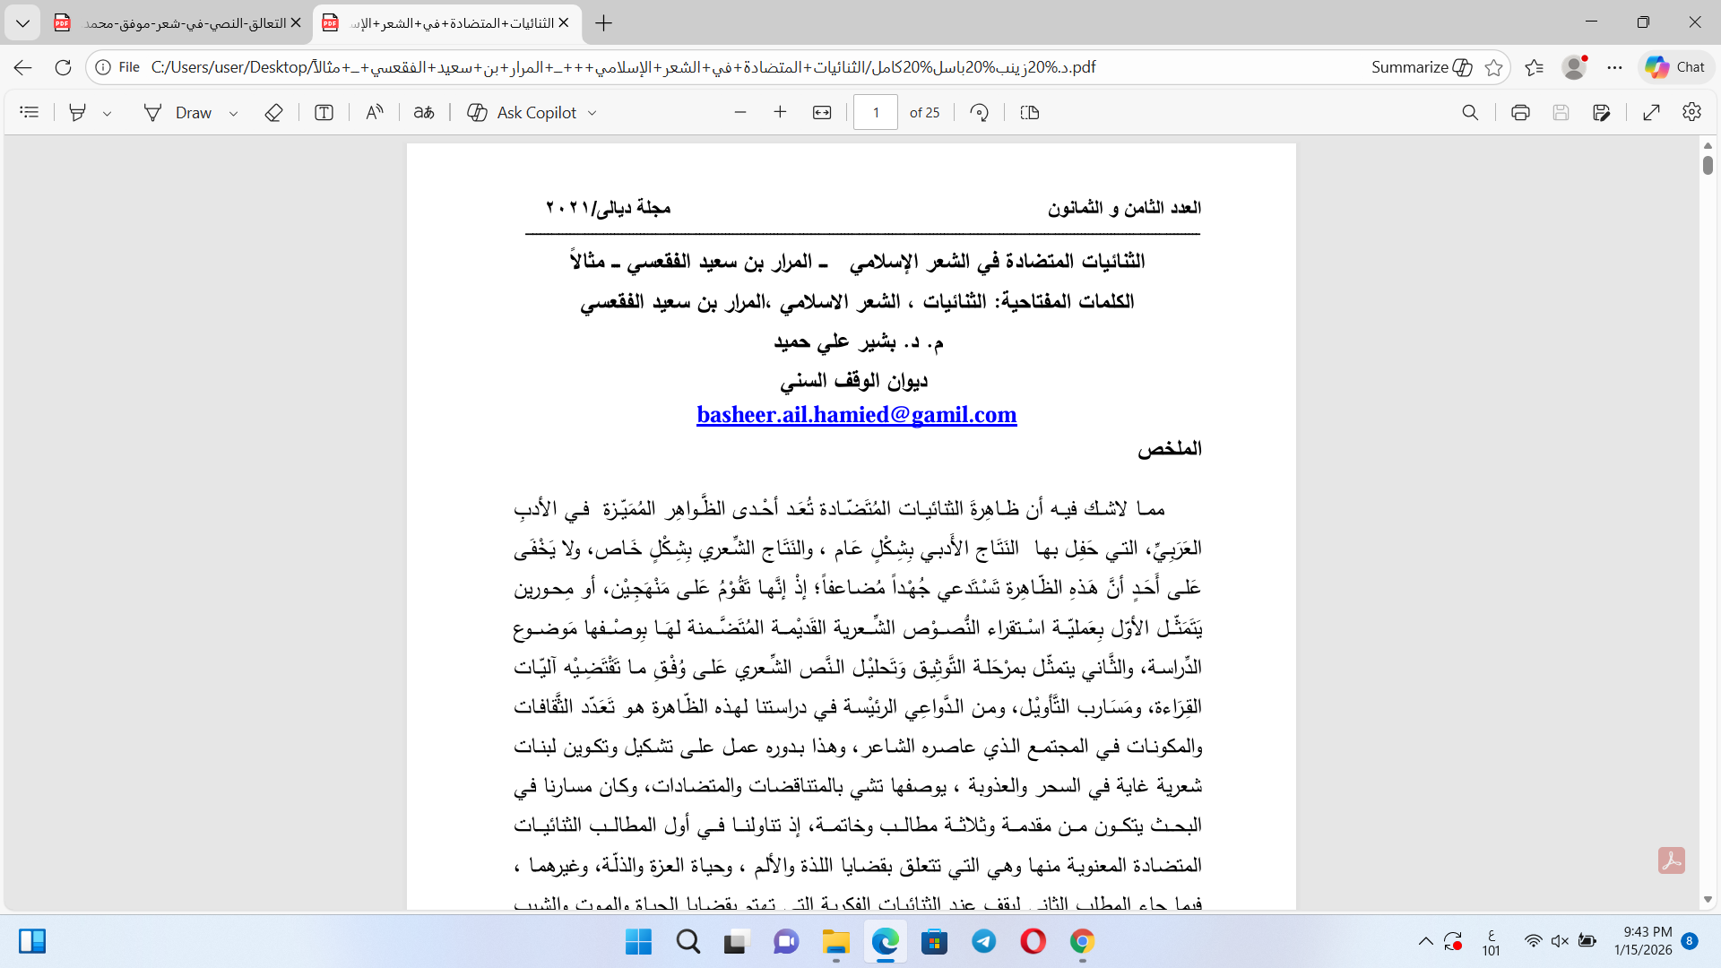The height and width of the screenshot is (968, 1721).
Task: Open the Translate tool
Action: point(424,112)
